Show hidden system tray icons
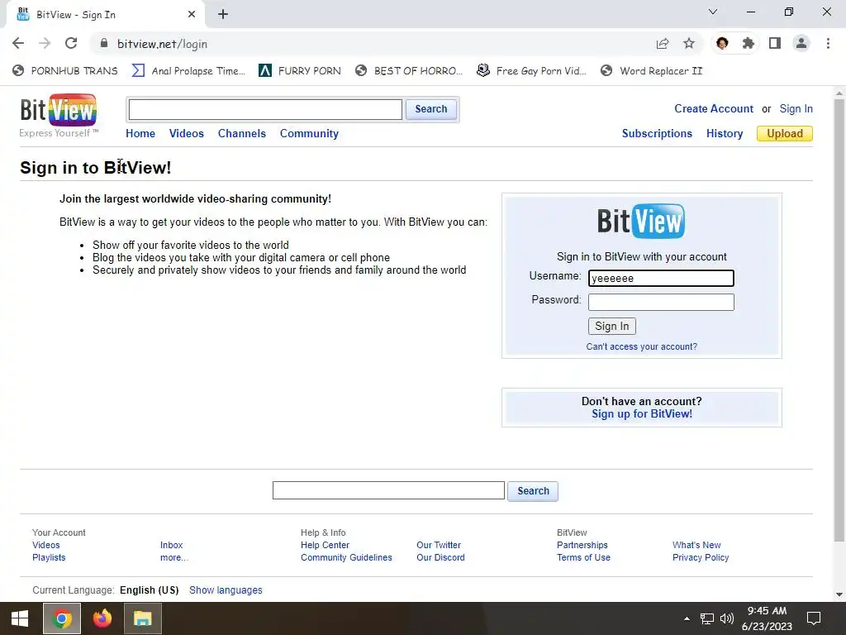This screenshot has height=635, width=846. pos(687,618)
